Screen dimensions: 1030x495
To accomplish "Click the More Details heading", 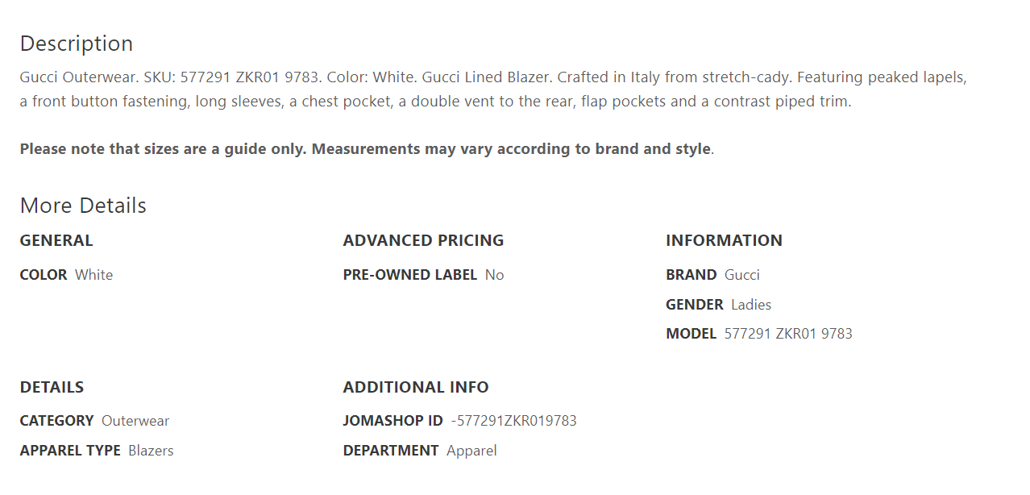I will (x=83, y=206).
